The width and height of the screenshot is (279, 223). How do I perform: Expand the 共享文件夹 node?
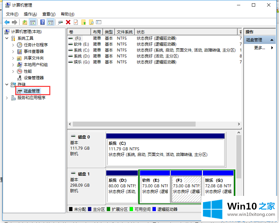pyautogui.click(x=13, y=58)
